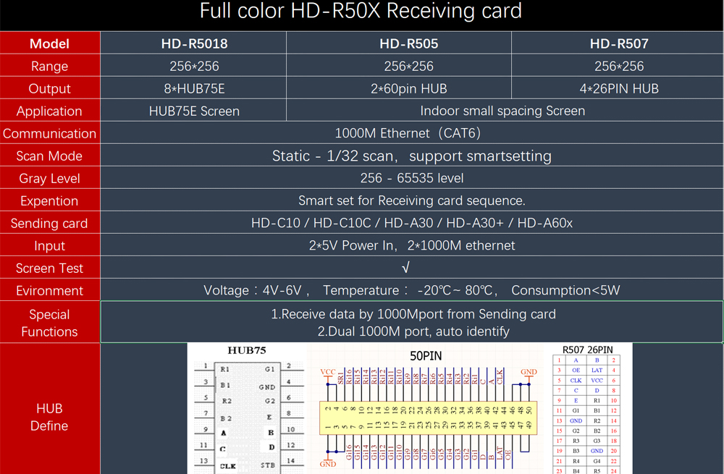
Task: Click the check mark in Screen Test row
Action: 405,268
